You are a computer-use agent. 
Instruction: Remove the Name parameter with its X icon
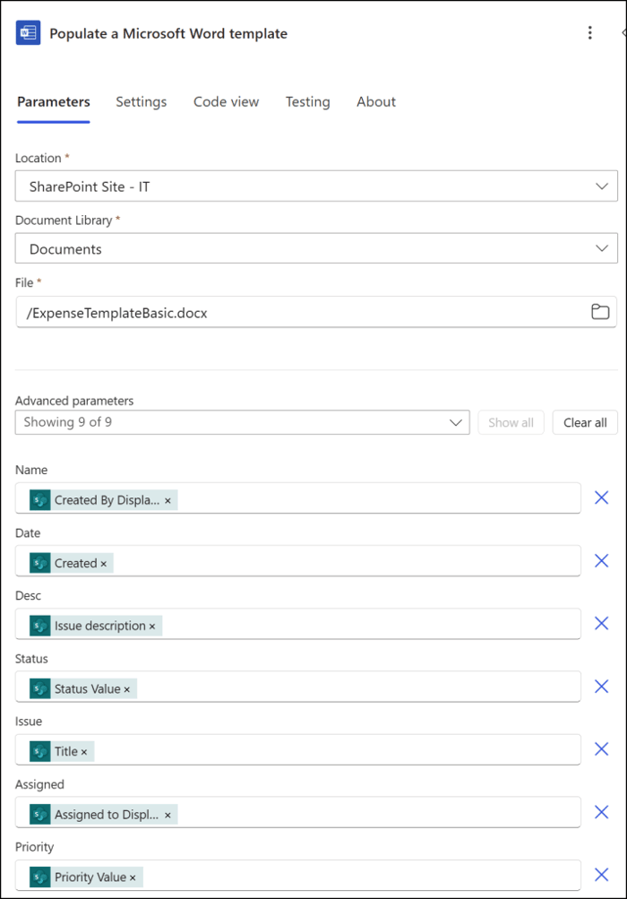pos(601,497)
